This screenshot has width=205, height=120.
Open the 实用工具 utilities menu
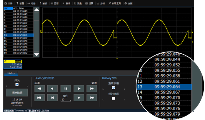pos(115,3)
